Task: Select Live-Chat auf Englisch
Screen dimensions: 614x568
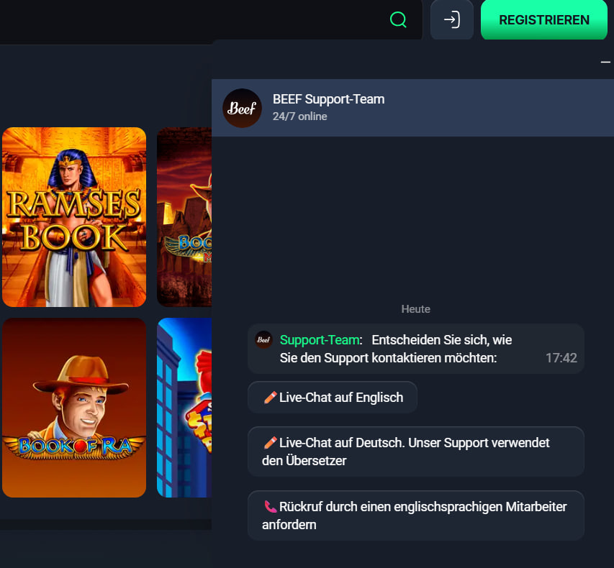Action: [x=332, y=396]
